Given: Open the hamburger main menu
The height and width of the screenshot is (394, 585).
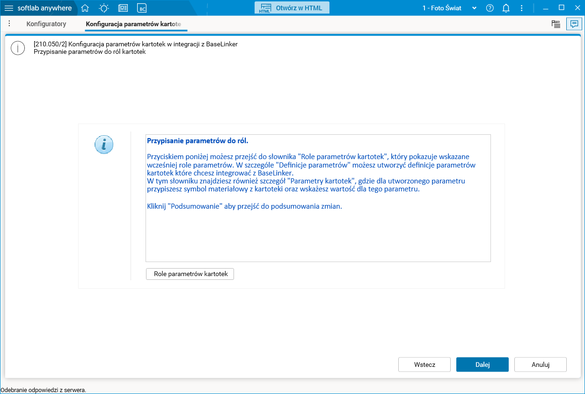Looking at the screenshot, I should click(x=9, y=8).
